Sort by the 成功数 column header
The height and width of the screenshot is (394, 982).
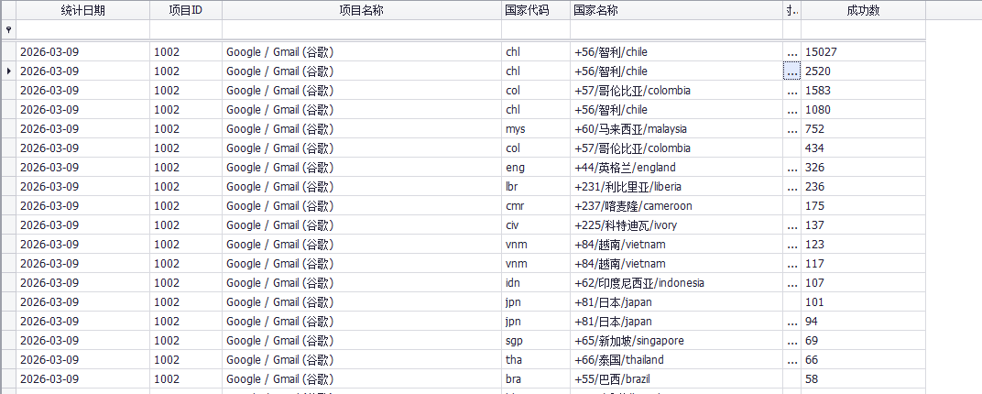coord(862,11)
